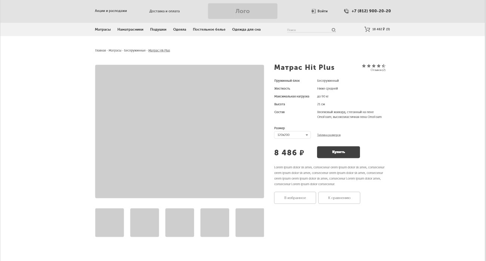Go to Беспружинные breadcrumb
This screenshot has width=486, height=261.
[x=135, y=50]
